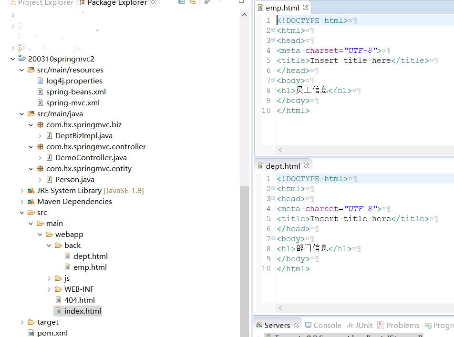454x337 pixels.
Task: Click the DeptBizImpl.java class icon
Action: click(50, 135)
